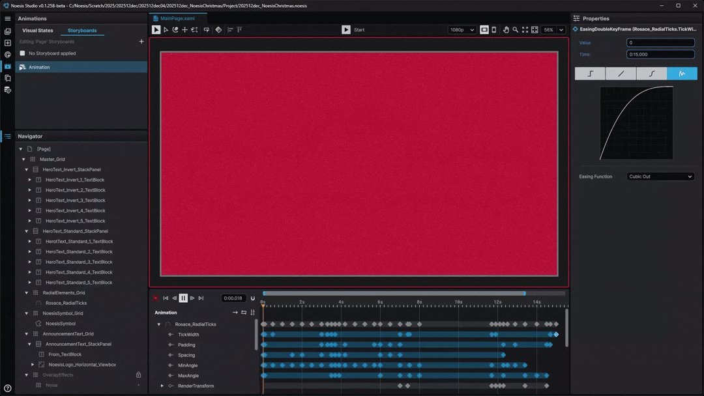The height and width of the screenshot is (396, 704).
Task: Jump to timeline end
Action: [x=201, y=298]
